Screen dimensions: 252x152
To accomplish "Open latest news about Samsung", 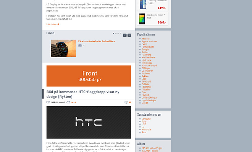I will pos(146,119).
